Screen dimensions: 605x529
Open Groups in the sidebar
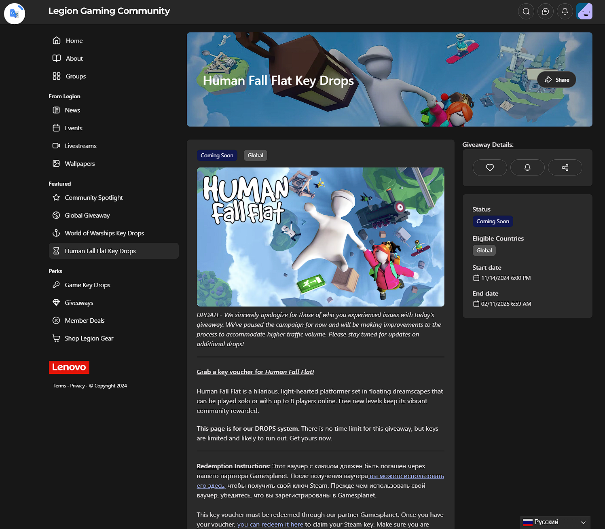coord(114,76)
